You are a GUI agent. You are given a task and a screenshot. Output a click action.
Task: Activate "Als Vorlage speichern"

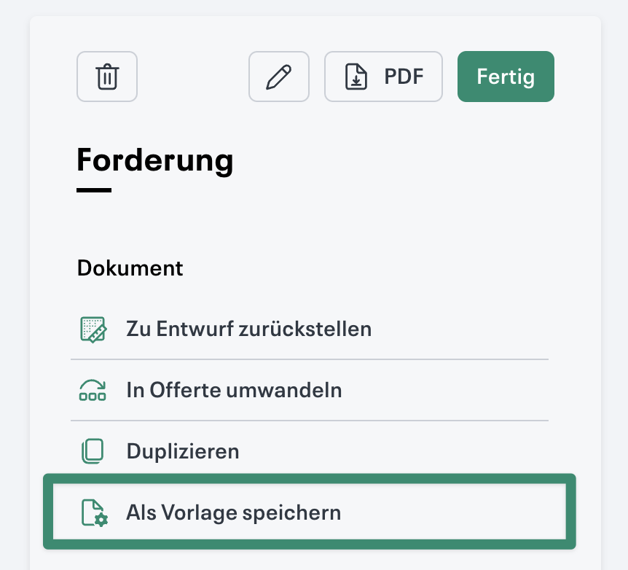(235, 512)
